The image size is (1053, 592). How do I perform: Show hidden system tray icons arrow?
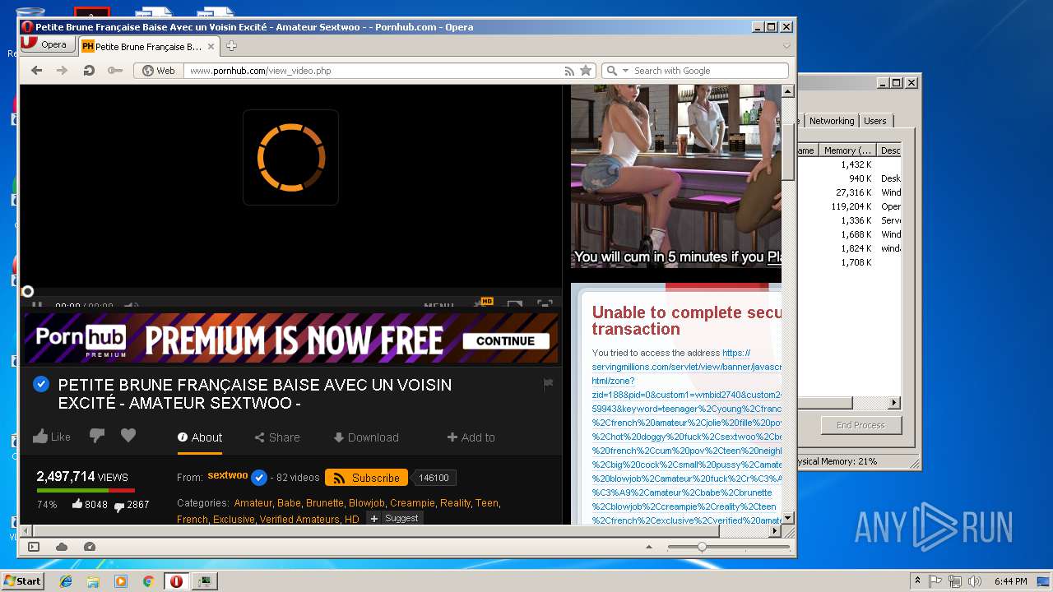pyautogui.click(x=917, y=581)
